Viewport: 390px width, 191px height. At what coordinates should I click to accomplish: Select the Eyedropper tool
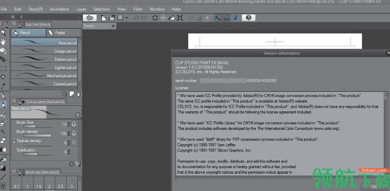(x=3, y=86)
